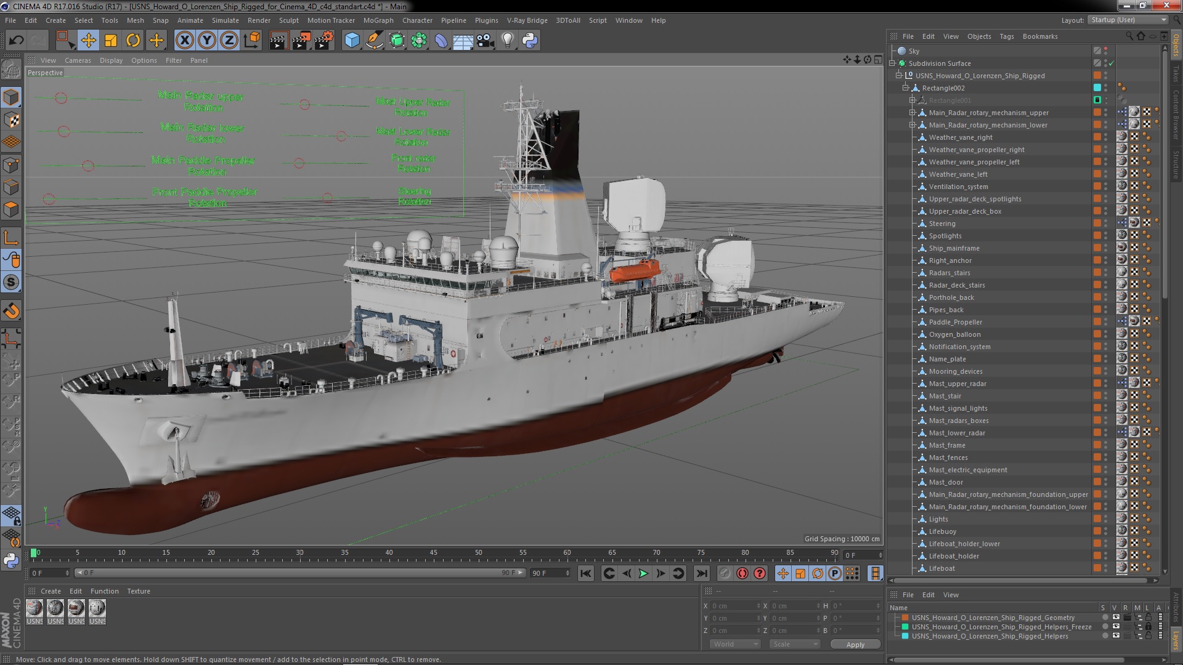Collapse the Subdivision Surface hierarchy

pos(892,63)
